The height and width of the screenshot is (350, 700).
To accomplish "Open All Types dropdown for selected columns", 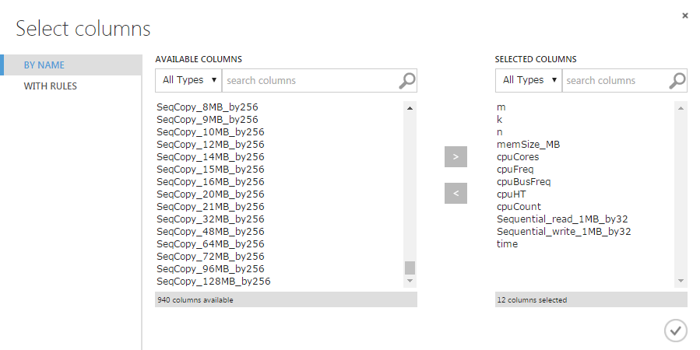I will click(529, 80).
